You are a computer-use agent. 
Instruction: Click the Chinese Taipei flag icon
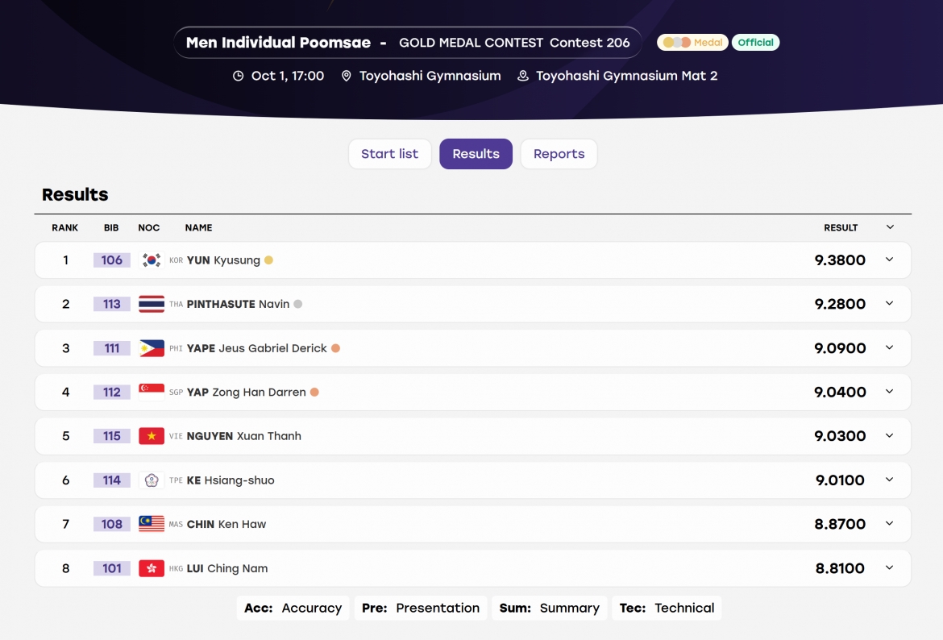152,480
